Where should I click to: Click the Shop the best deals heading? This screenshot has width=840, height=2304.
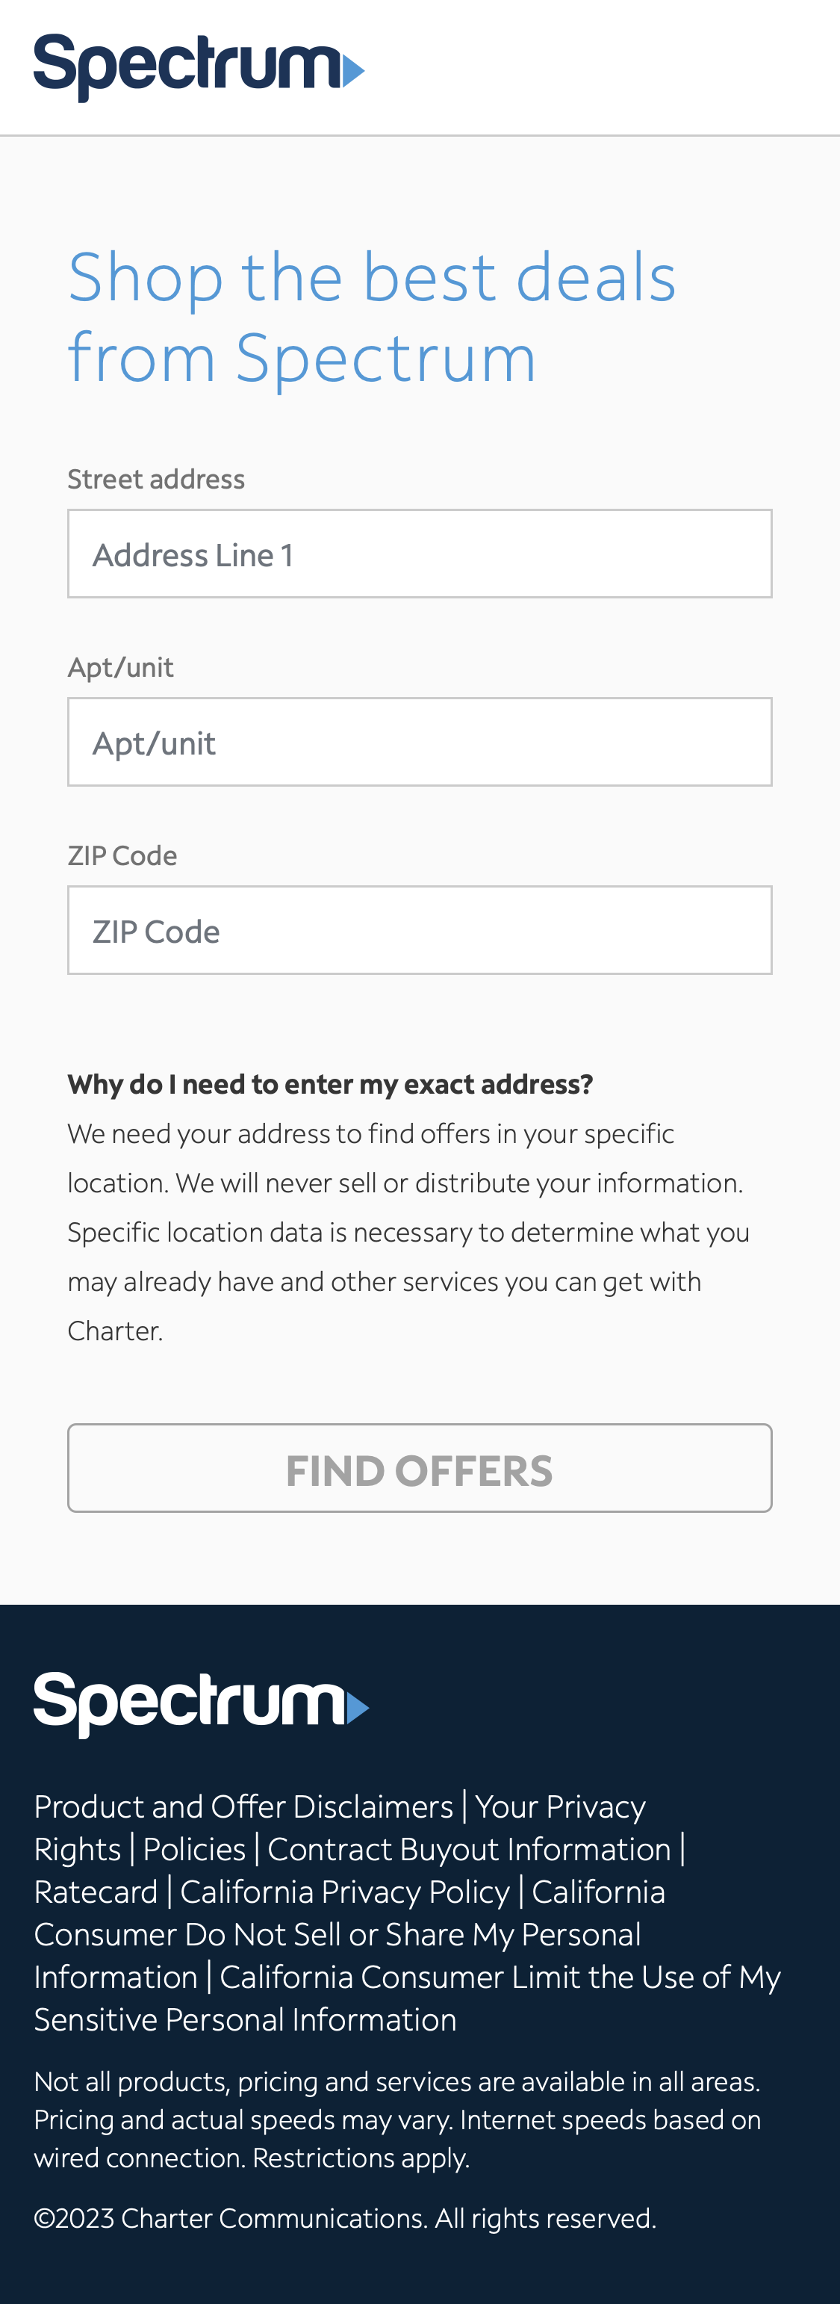click(x=373, y=312)
